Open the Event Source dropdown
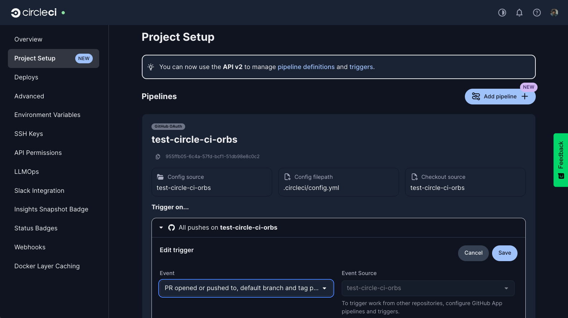 click(x=428, y=288)
